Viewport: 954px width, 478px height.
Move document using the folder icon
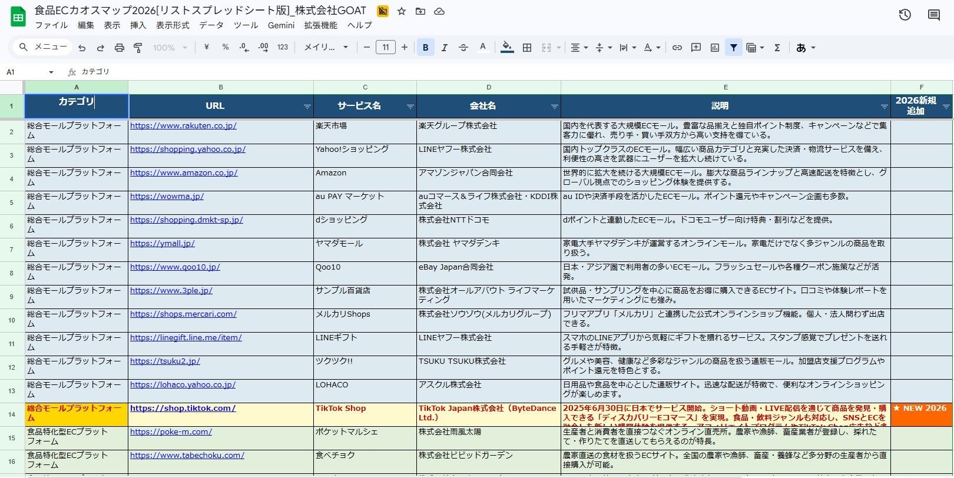pos(420,11)
